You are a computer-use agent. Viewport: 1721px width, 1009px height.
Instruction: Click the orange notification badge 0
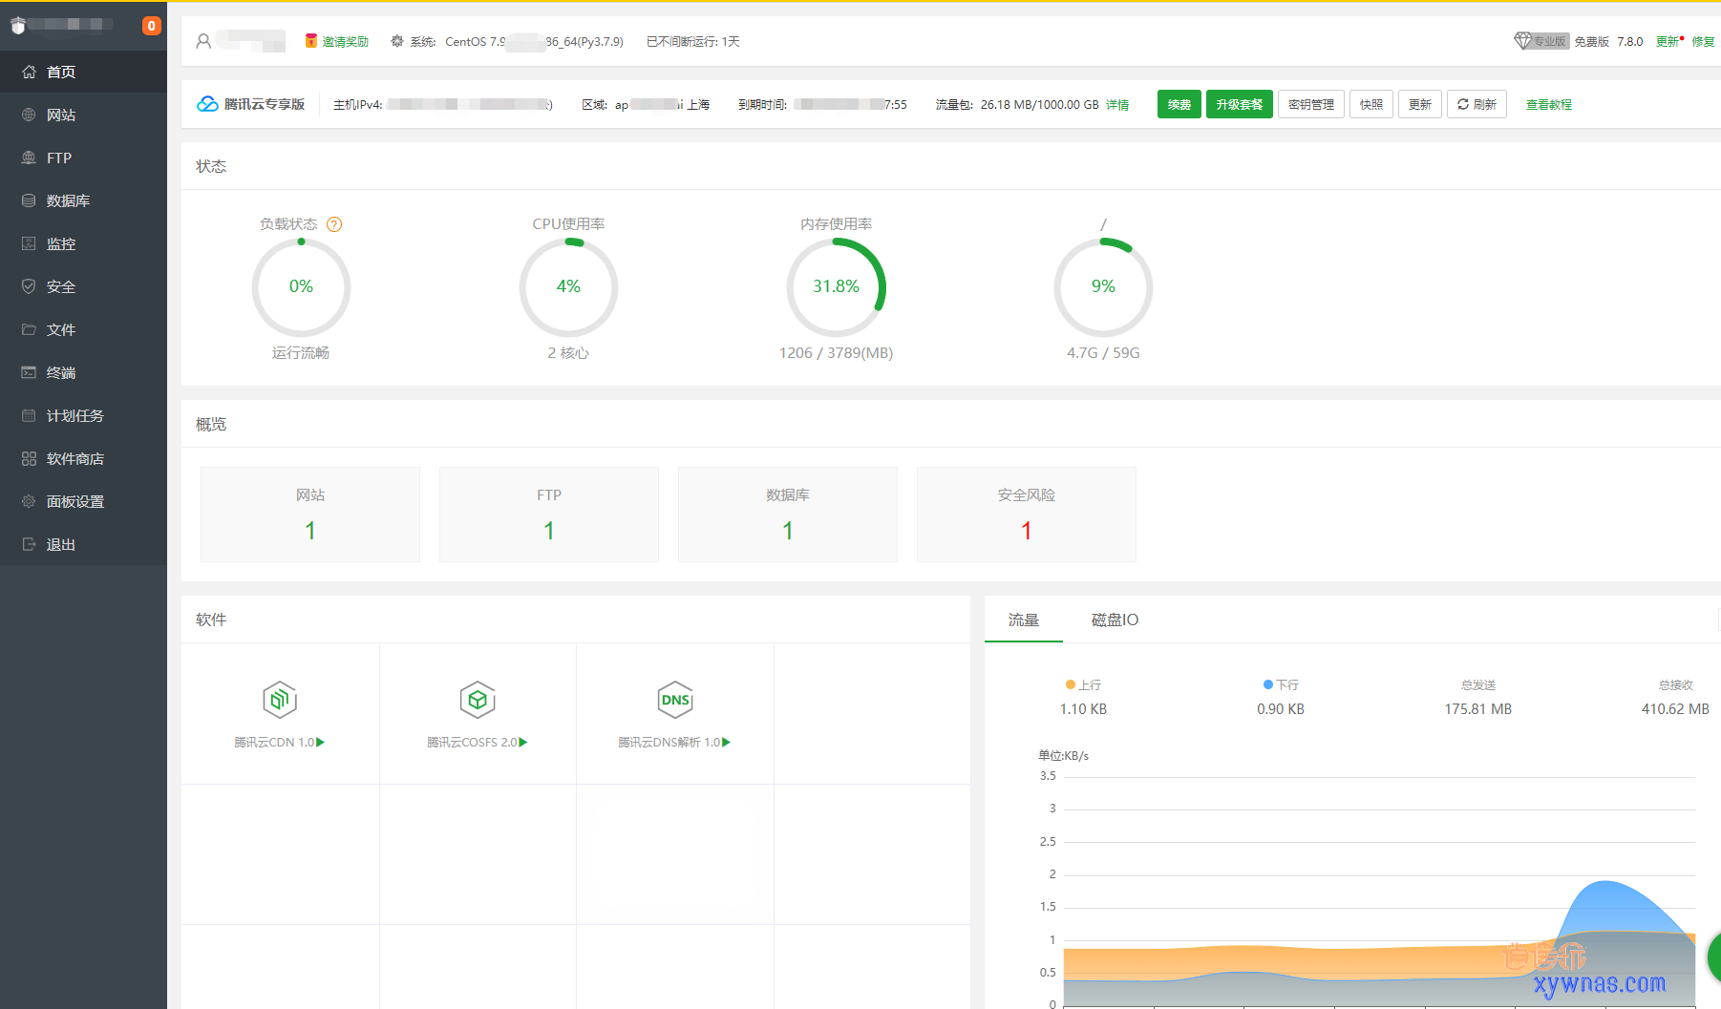tap(151, 26)
